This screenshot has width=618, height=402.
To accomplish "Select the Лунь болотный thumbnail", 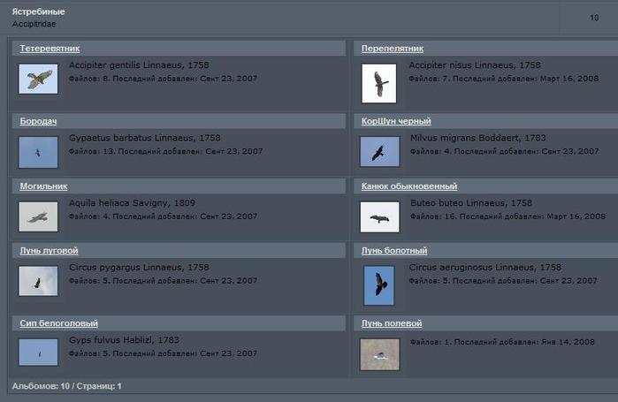I will tap(380, 284).
